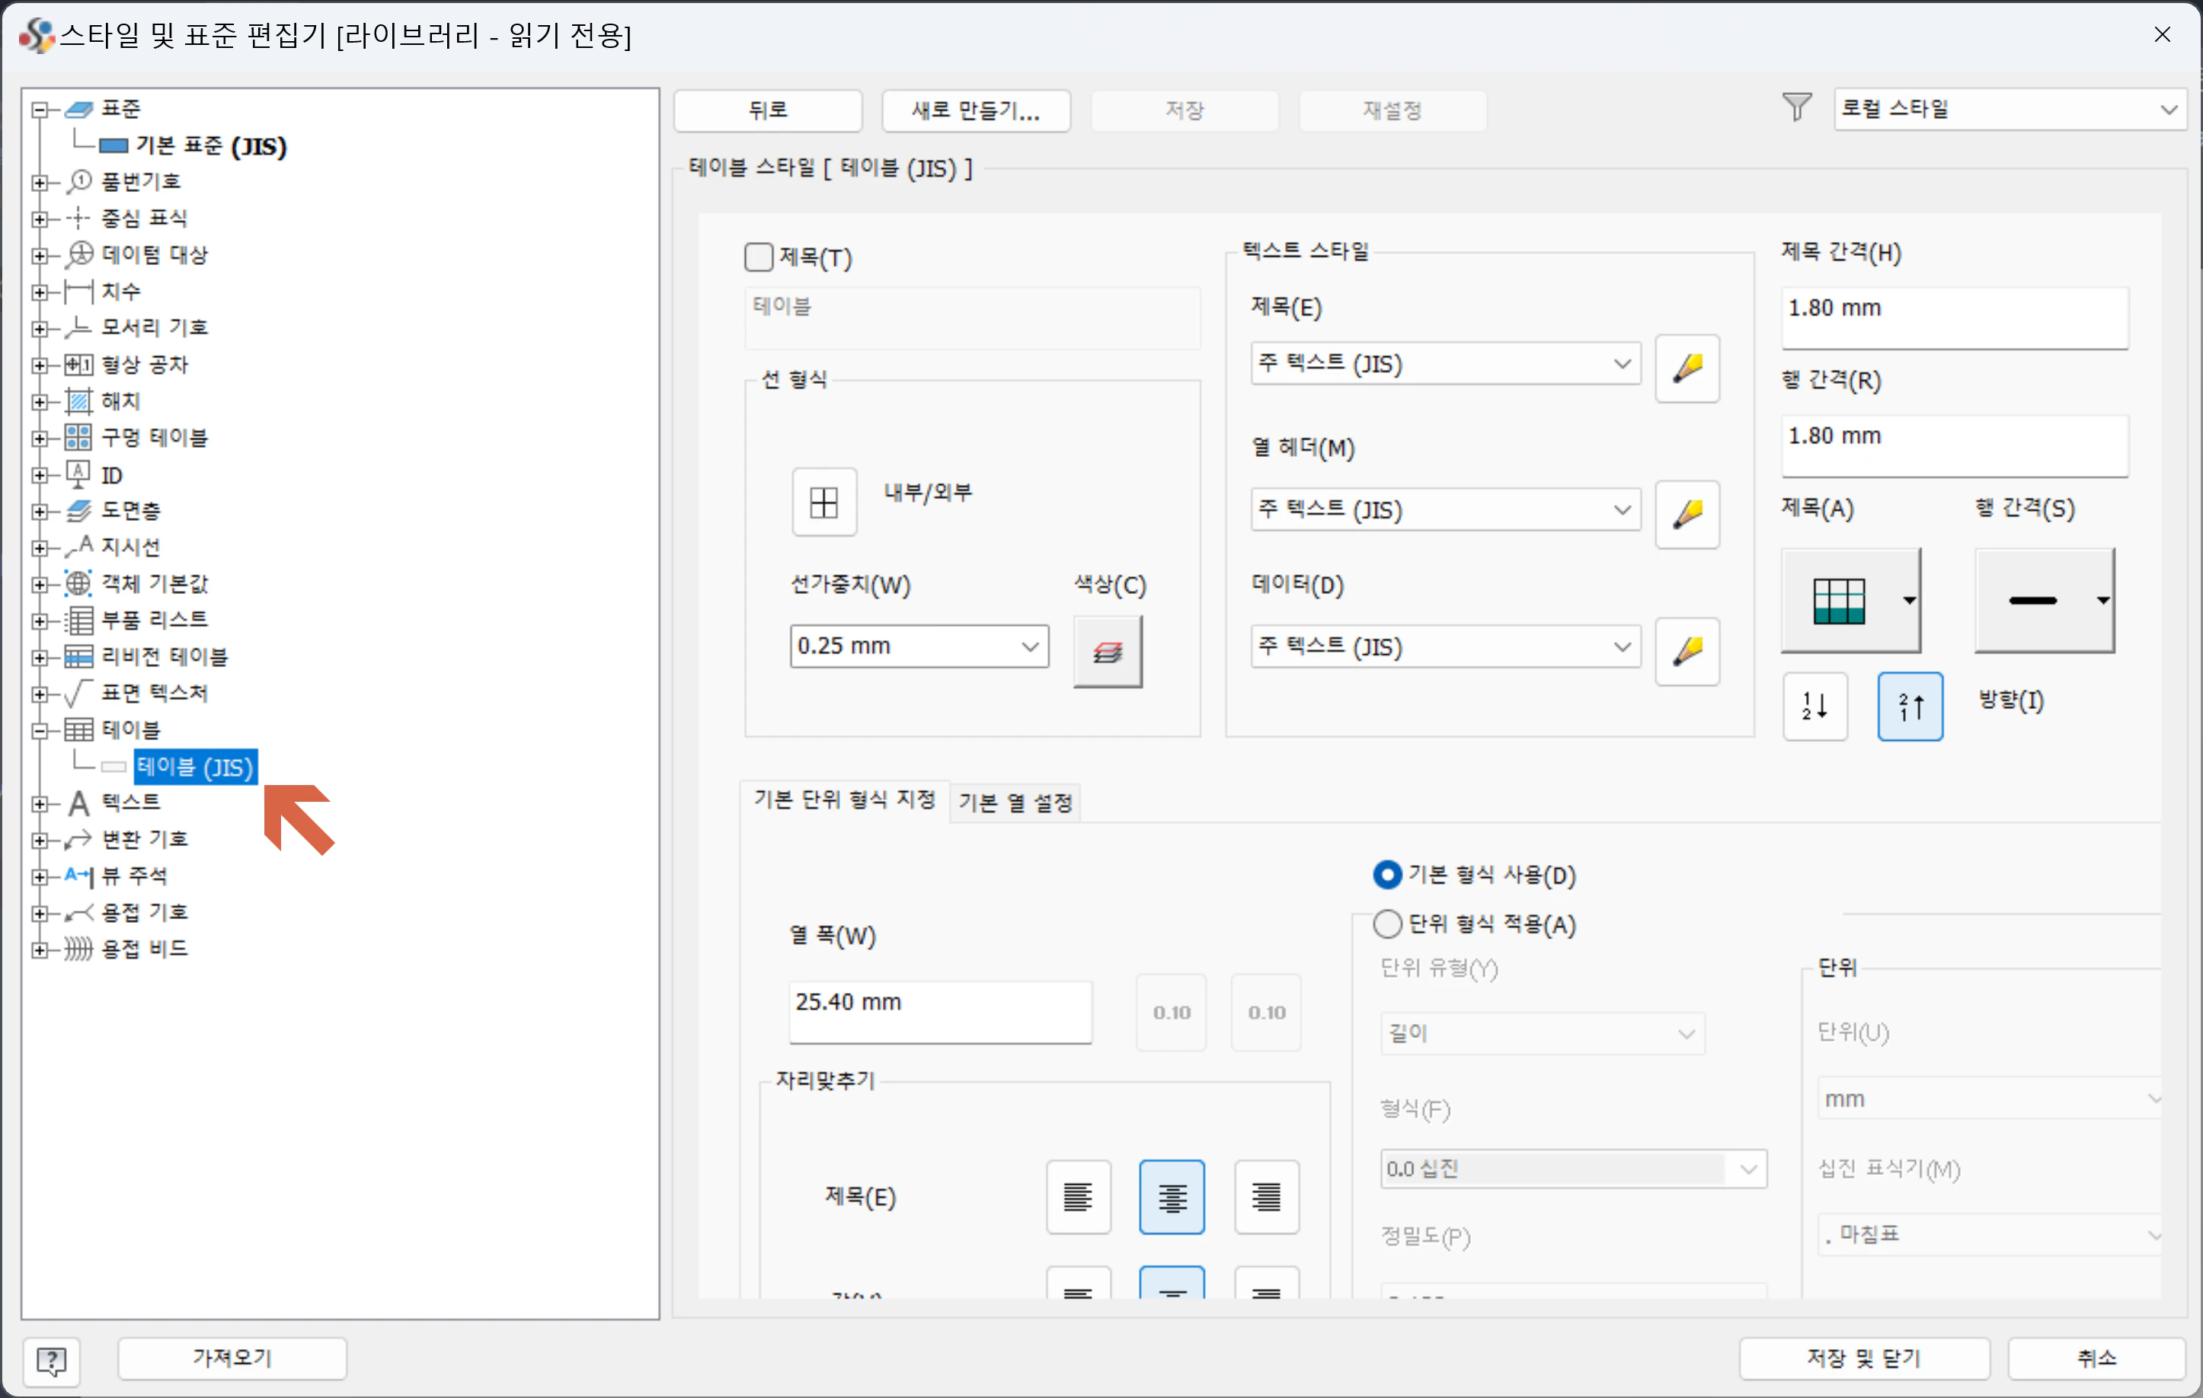Switch to the 기본 단위 형식 지정 tab

(843, 801)
